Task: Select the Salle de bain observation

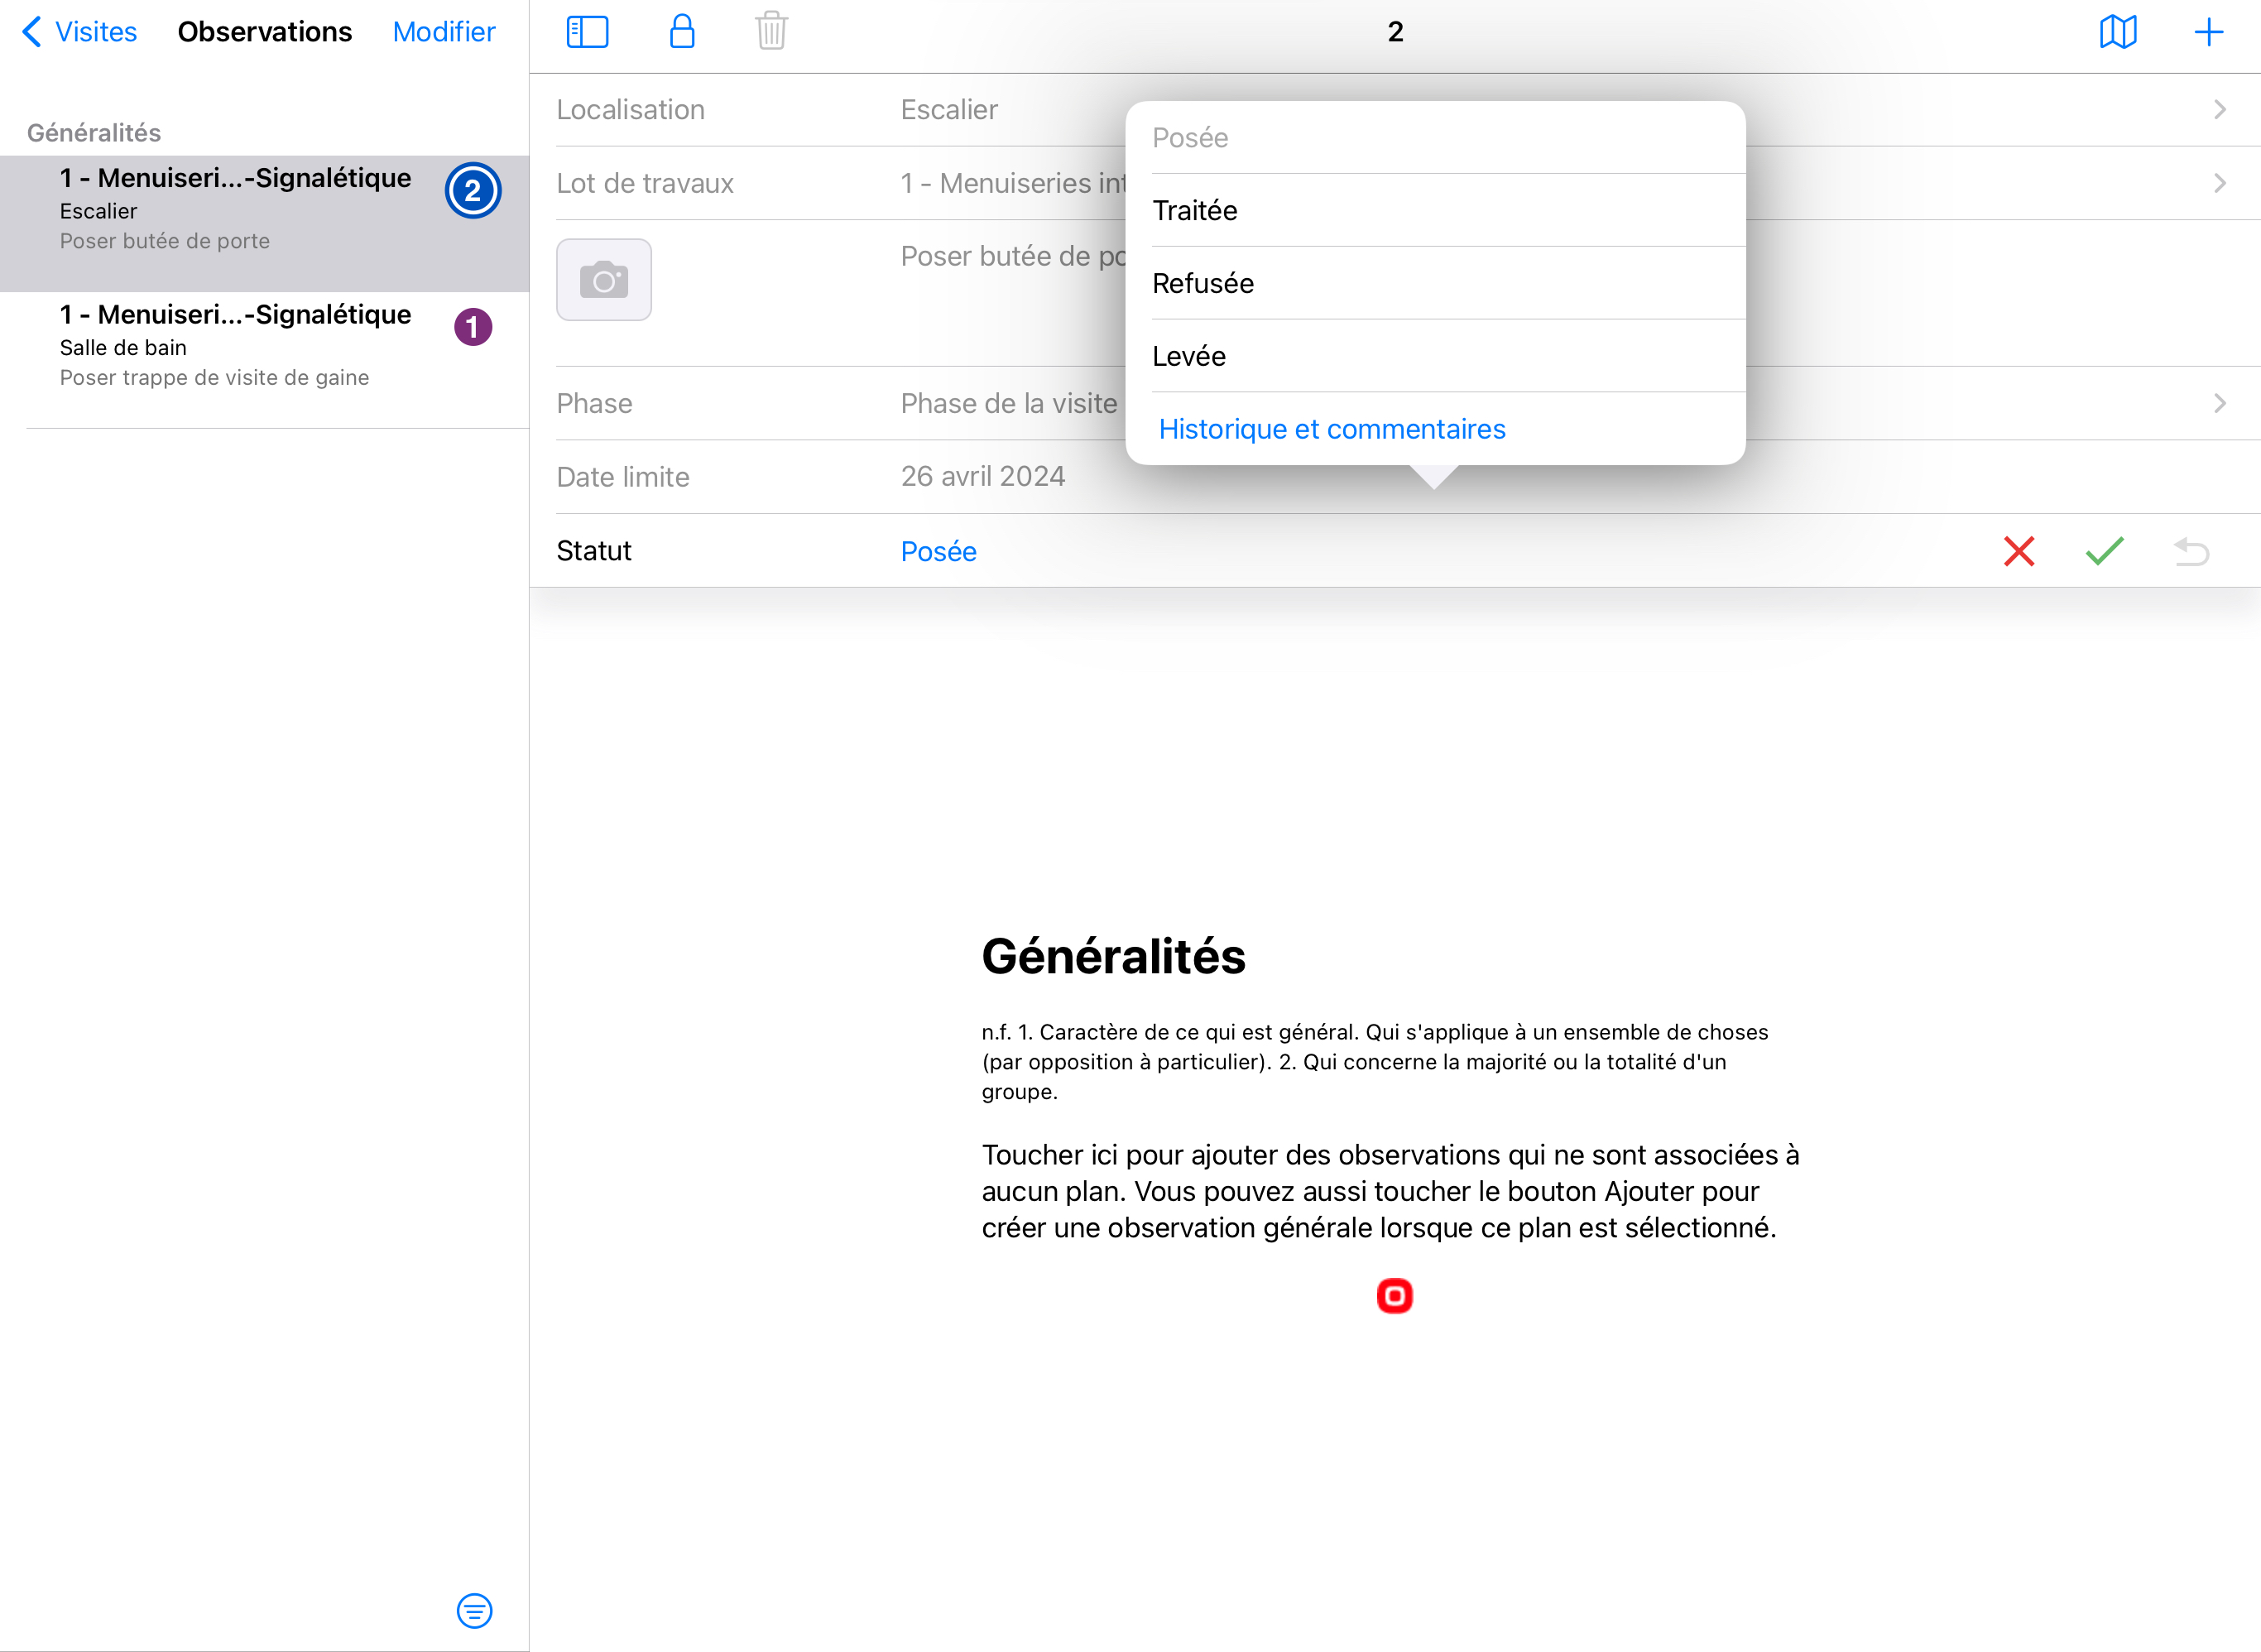Action: point(235,346)
